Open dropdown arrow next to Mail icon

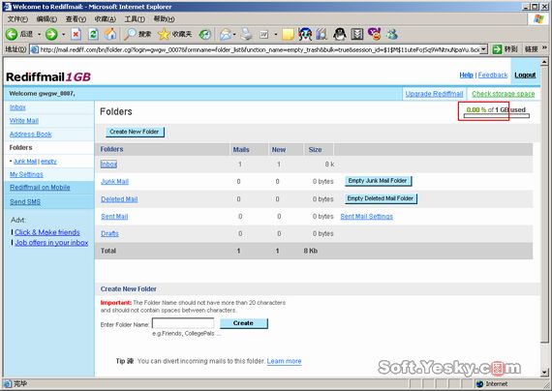click(234, 35)
